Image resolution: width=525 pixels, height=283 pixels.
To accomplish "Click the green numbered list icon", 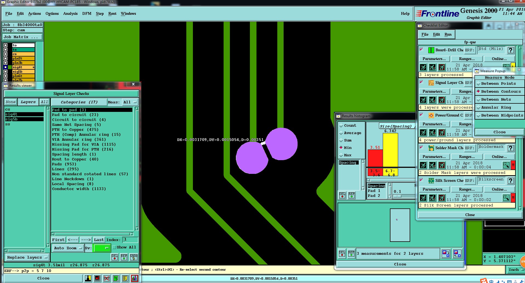I will (x=116, y=278).
